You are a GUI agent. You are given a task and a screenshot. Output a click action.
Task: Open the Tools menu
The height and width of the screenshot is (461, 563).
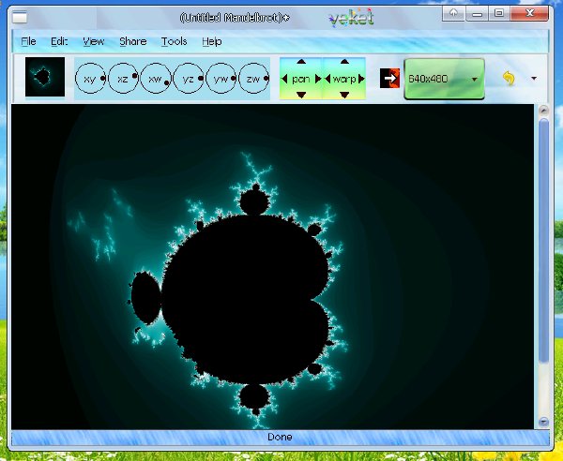[x=174, y=41]
